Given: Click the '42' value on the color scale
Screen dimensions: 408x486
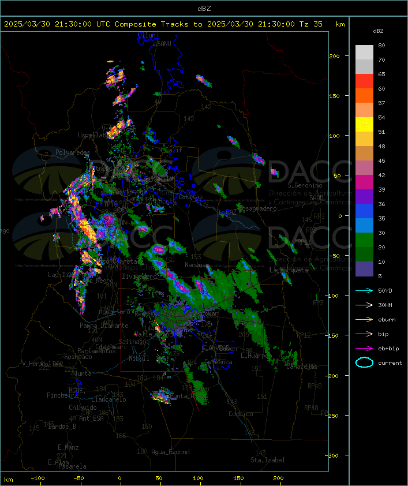Looking at the screenshot, I should [381, 175].
